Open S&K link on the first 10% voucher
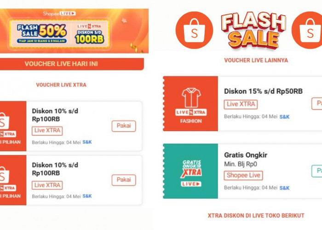 [x=87, y=142]
